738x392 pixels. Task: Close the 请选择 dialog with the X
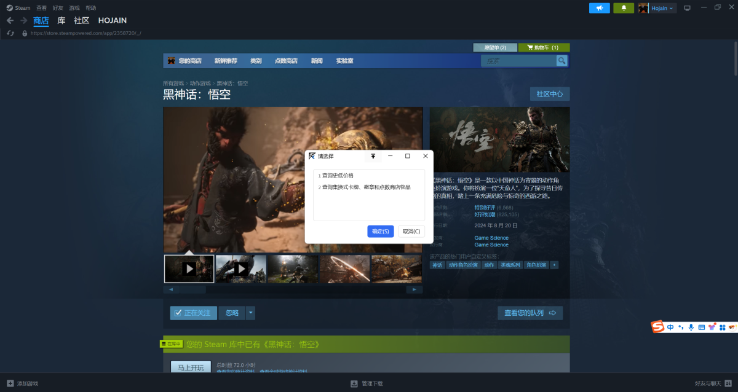[x=425, y=156]
